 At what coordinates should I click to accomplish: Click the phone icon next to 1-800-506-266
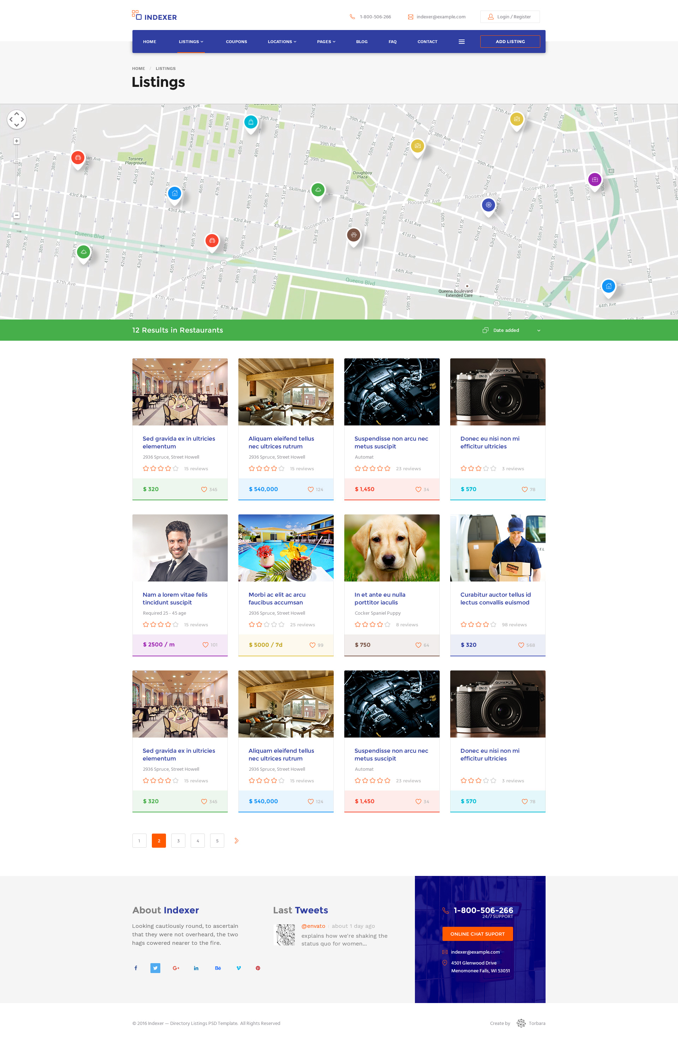[x=352, y=17]
